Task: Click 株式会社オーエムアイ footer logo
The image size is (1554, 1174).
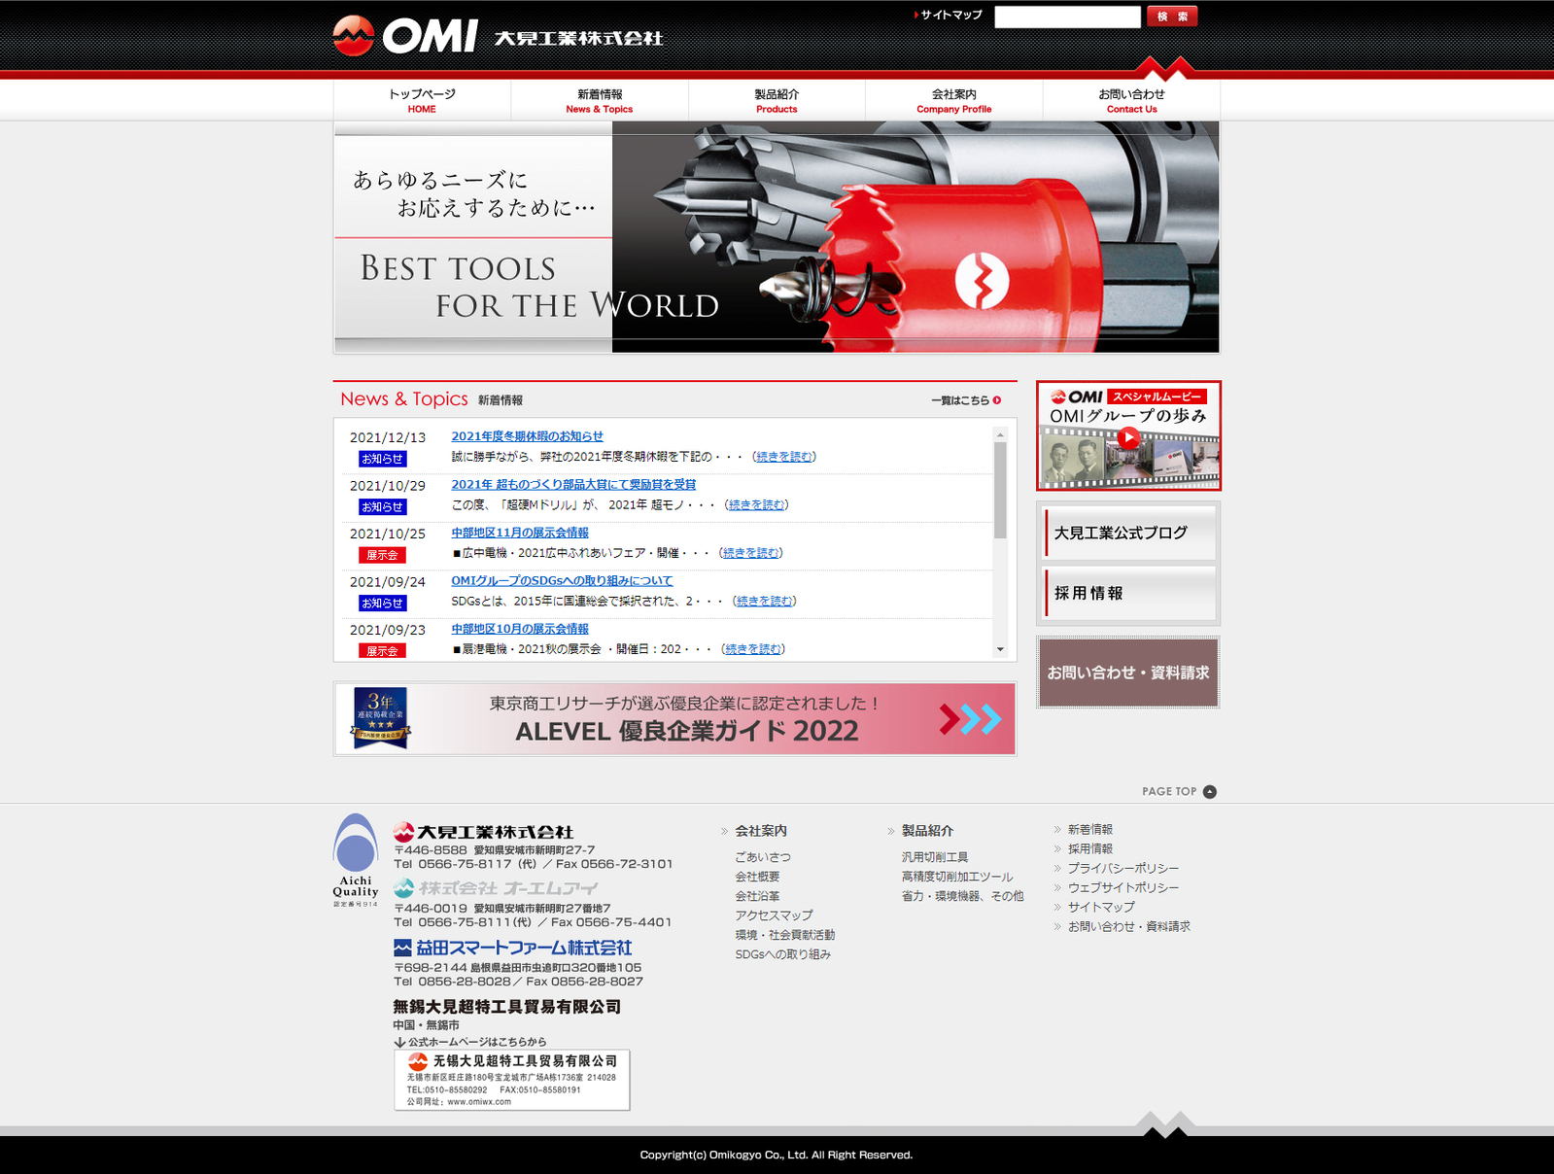Action: [x=496, y=888]
